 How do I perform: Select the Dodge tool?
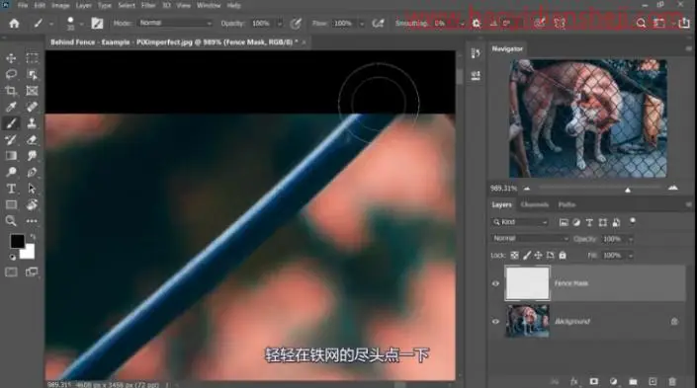(x=11, y=172)
